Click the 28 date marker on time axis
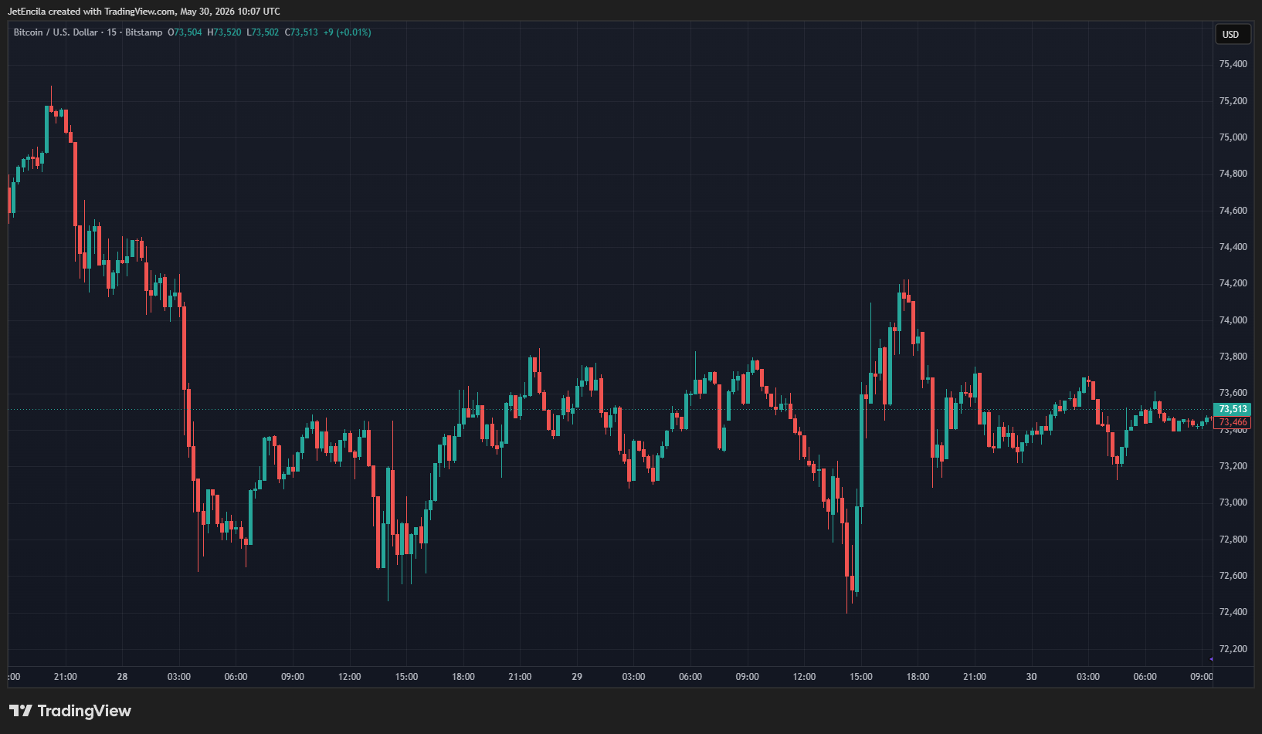This screenshot has height=734, width=1262. pyautogui.click(x=122, y=677)
